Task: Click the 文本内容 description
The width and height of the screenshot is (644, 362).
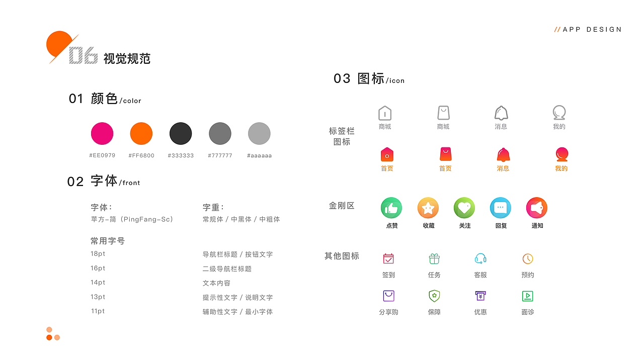Action: point(216,283)
